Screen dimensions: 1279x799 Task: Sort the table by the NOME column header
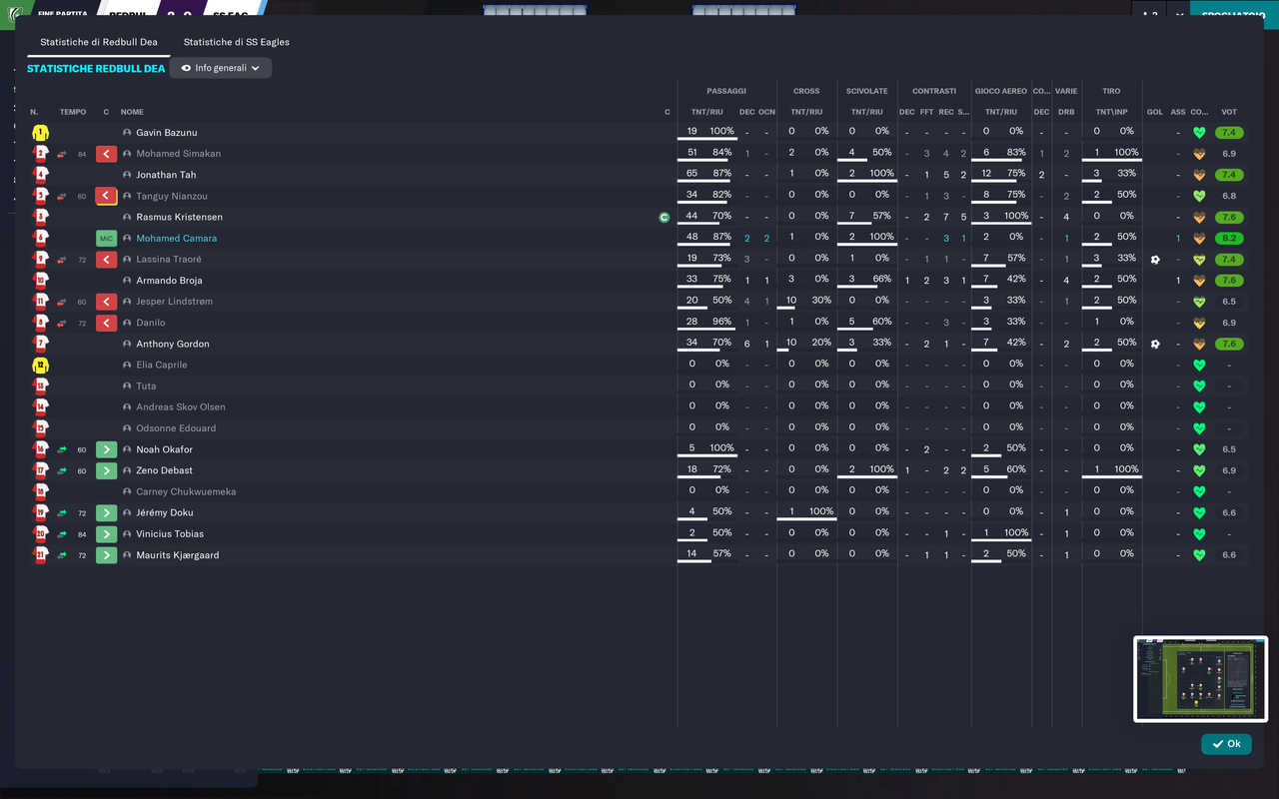132,112
